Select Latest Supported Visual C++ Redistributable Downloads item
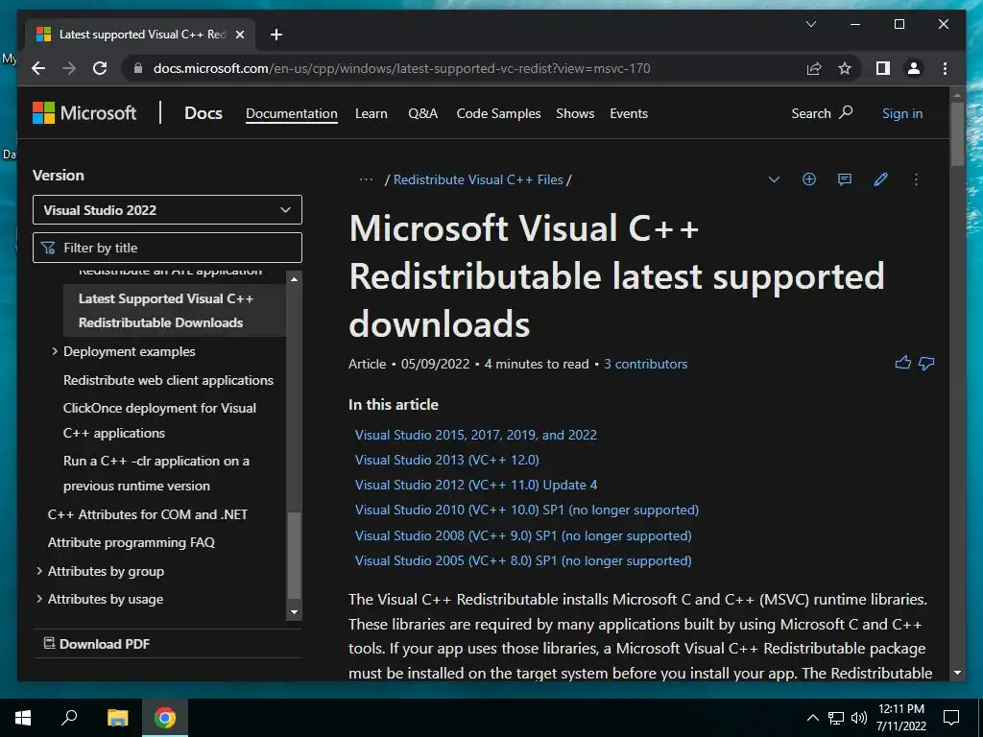Viewport: 983px width, 737px height. pyautogui.click(x=175, y=311)
